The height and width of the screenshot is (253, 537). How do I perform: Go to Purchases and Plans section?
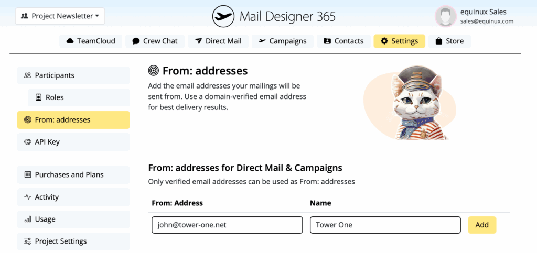point(73,175)
